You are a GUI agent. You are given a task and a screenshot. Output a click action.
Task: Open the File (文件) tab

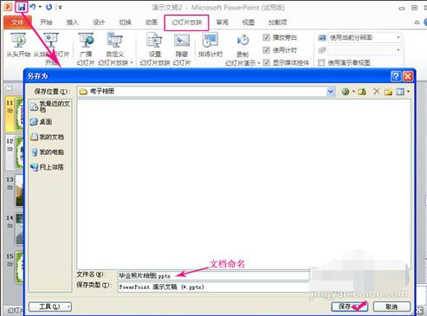(x=17, y=23)
